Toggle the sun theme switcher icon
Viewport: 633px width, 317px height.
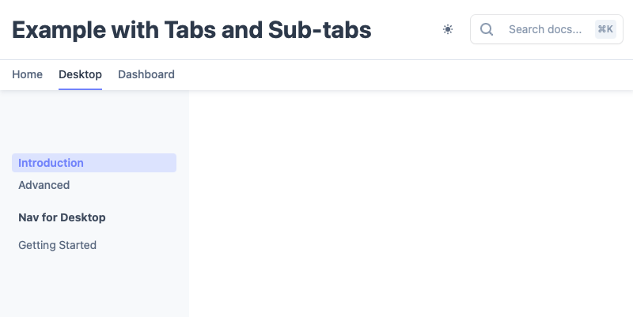click(448, 29)
